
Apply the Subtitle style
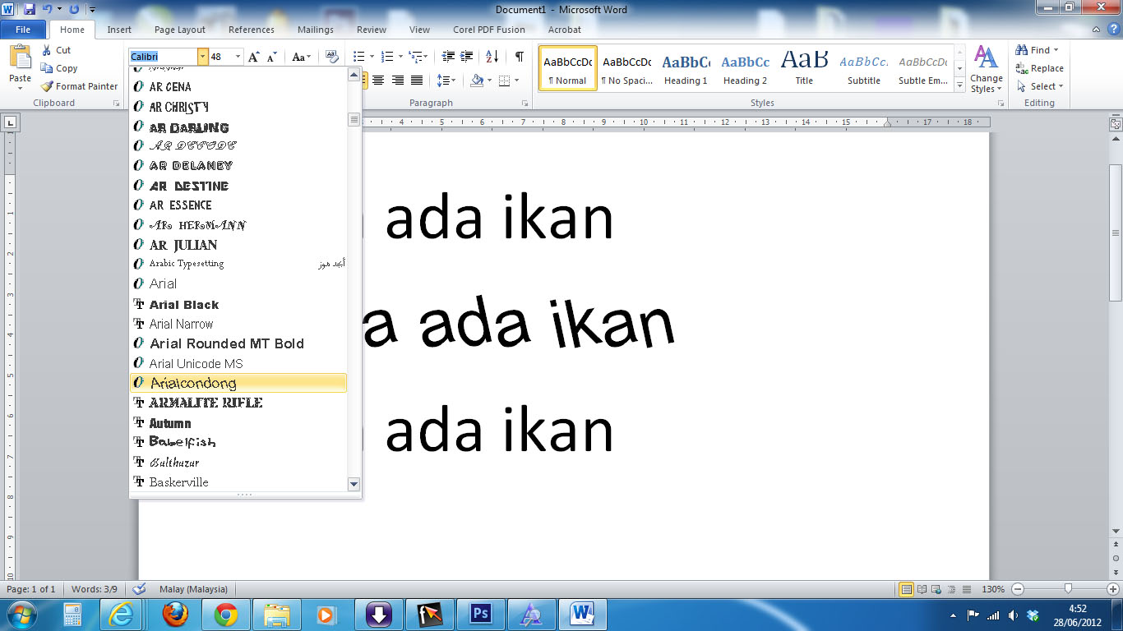point(864,68)
